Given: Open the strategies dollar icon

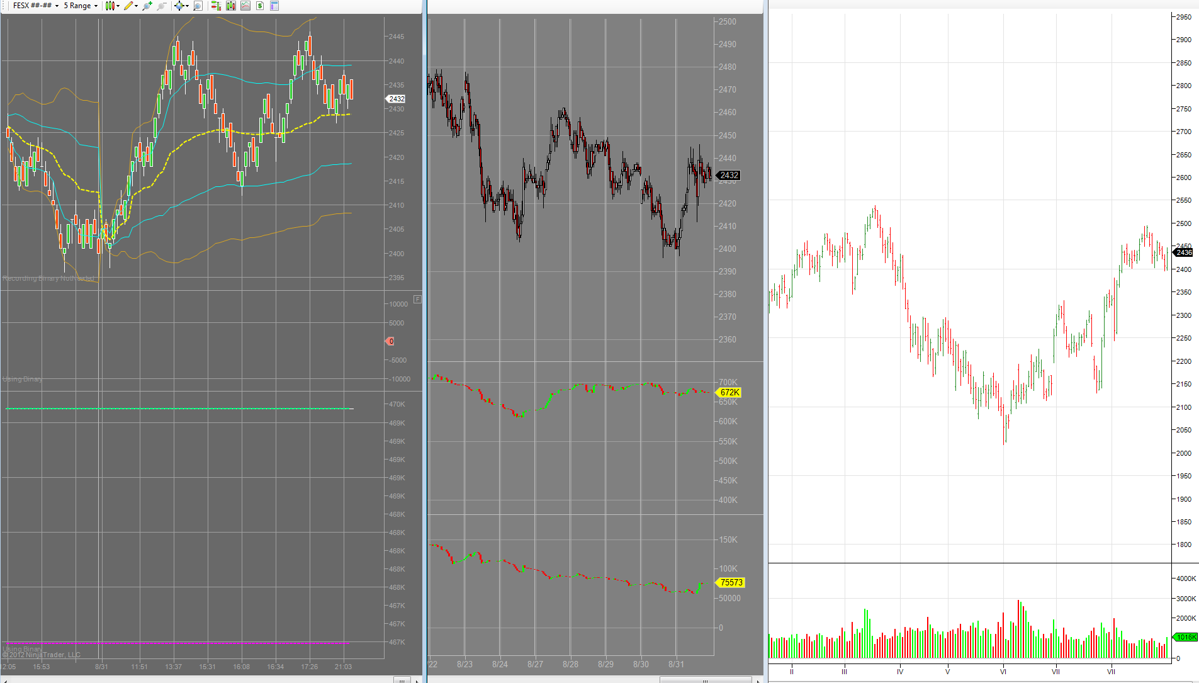Looking at the screenshot, I should (x=259, y=6).
